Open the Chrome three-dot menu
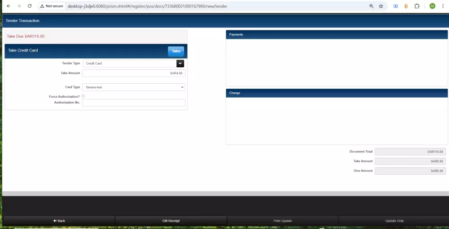Screen dimensions: 449x229 click(443, 6)
